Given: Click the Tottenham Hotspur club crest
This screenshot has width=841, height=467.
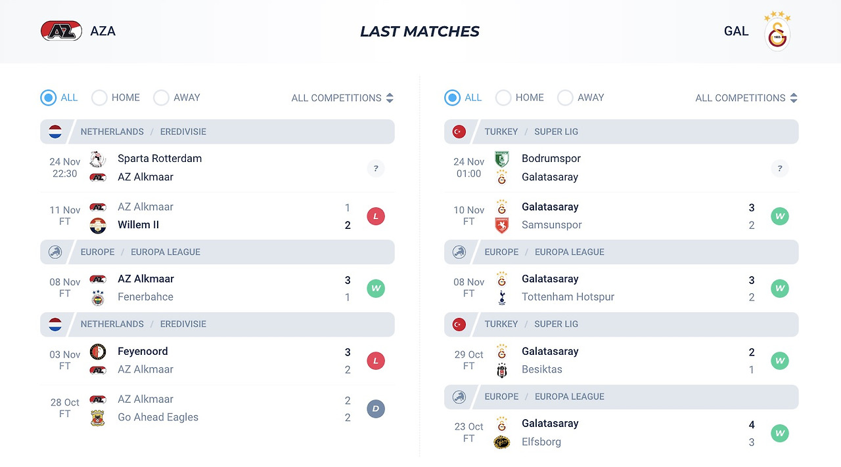Looking at the screenshot, I should pos(502,297).
